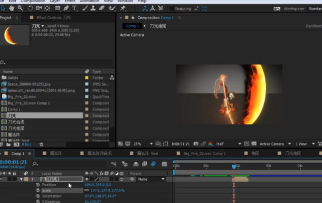Collapse layer 1 properties triangle
322x203 pixels.
[x=21, y=179]
